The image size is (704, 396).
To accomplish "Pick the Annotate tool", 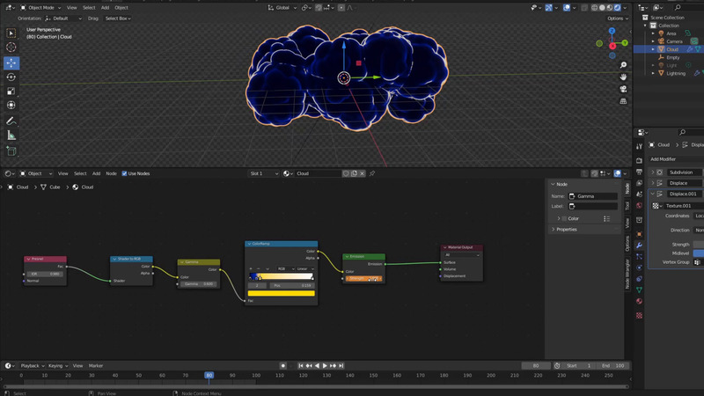I will pyautogui.click(x=11, y=121).
